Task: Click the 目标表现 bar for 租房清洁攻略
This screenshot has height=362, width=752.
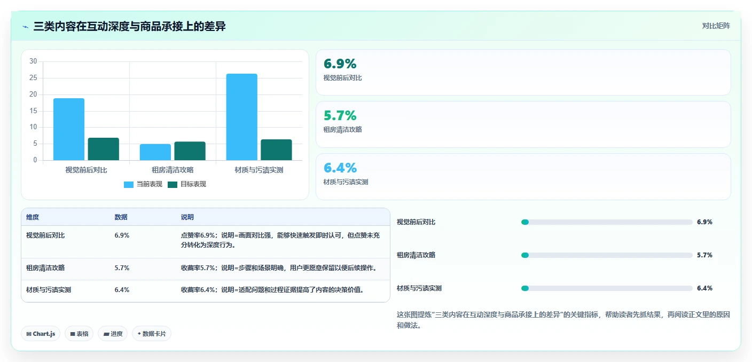Action: 190,151
